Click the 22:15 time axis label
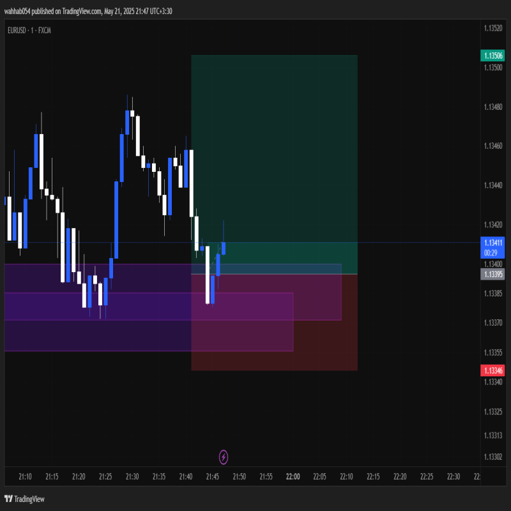The height and width of the screenshot is (511, 511). click(373, 477)
